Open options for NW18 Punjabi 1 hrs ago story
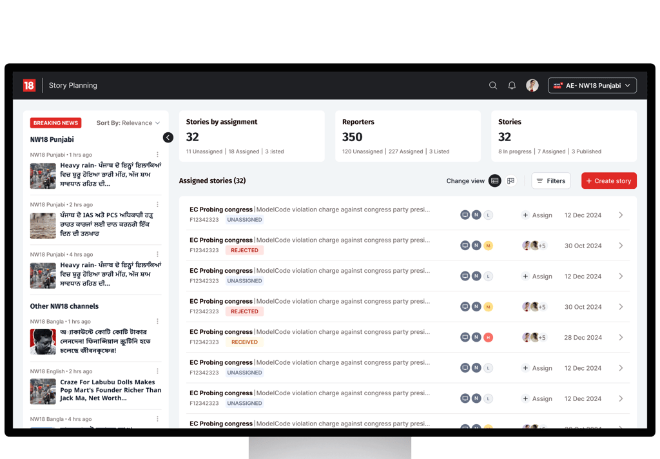This screenshot has width=660, height=459. click(157, 155)
